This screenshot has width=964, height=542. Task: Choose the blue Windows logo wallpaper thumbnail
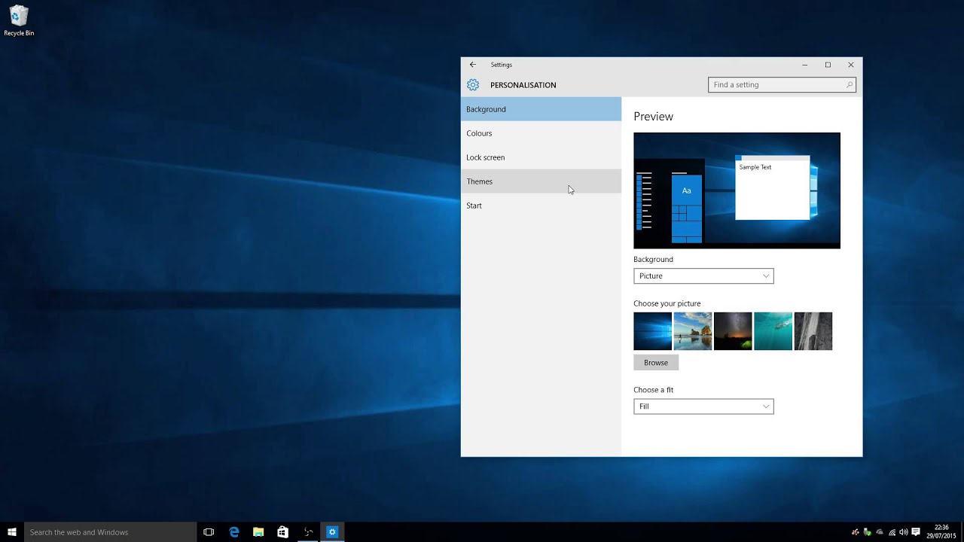click(x=652, y=331)
